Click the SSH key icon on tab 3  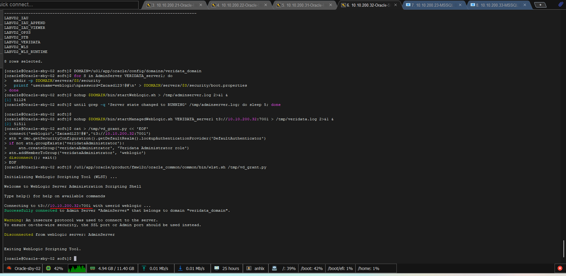click(x=149, y=5)
